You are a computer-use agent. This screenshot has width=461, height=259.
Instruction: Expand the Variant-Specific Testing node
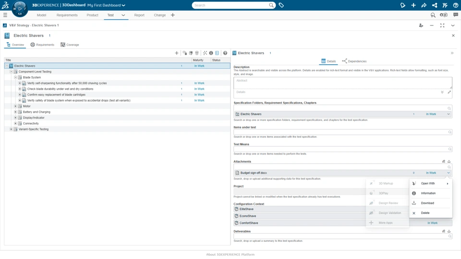(x=11, y=129)
